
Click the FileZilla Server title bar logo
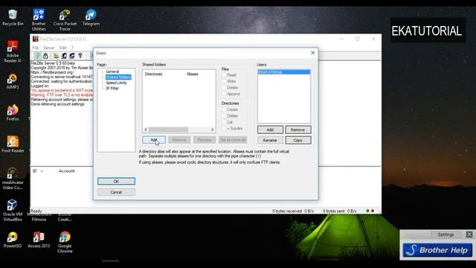point(36,39)
